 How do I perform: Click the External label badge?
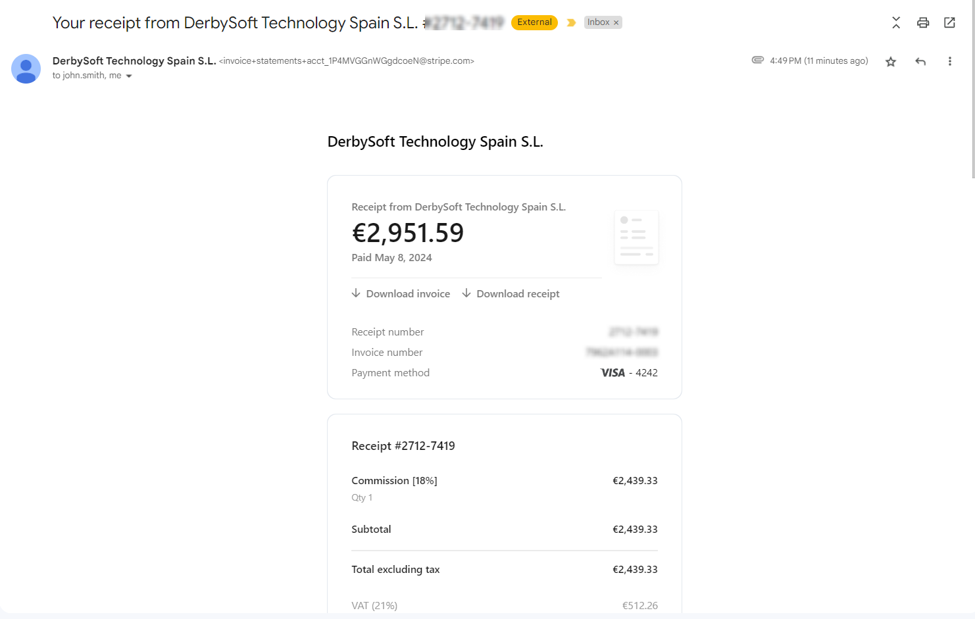click(534, 22)
